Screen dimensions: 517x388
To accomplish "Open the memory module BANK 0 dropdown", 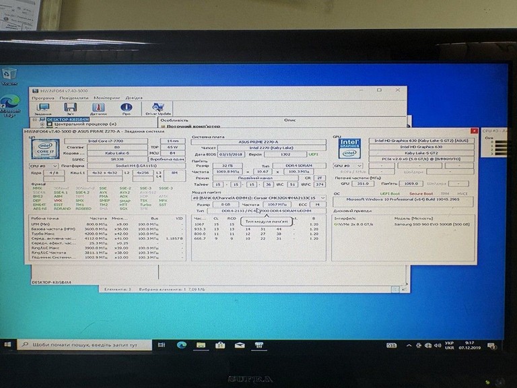I will tap(258, 198).
